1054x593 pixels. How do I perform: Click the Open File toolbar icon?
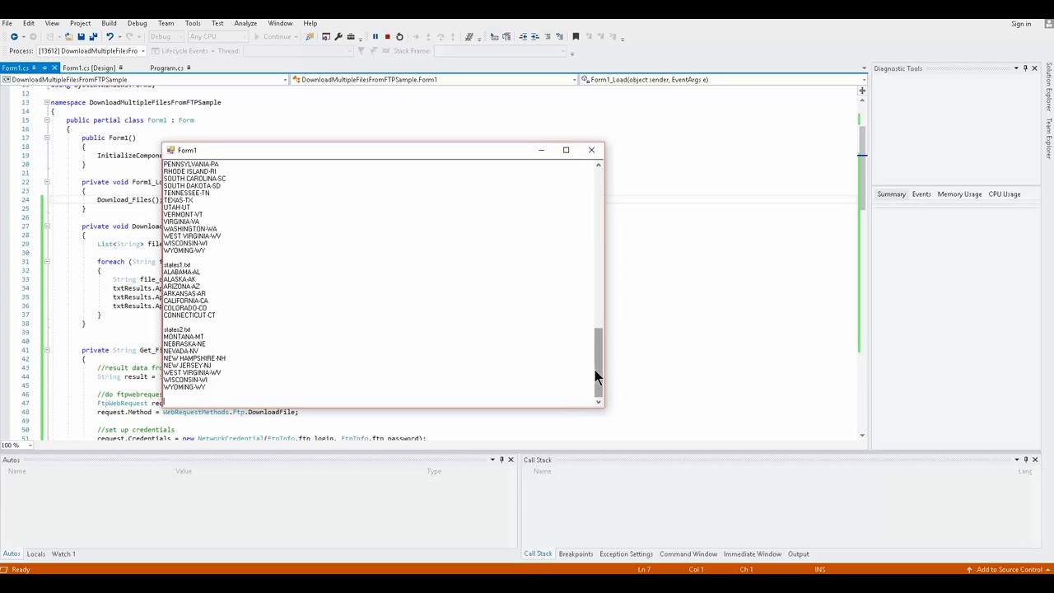pyautogui.click(x=69, y=36)
